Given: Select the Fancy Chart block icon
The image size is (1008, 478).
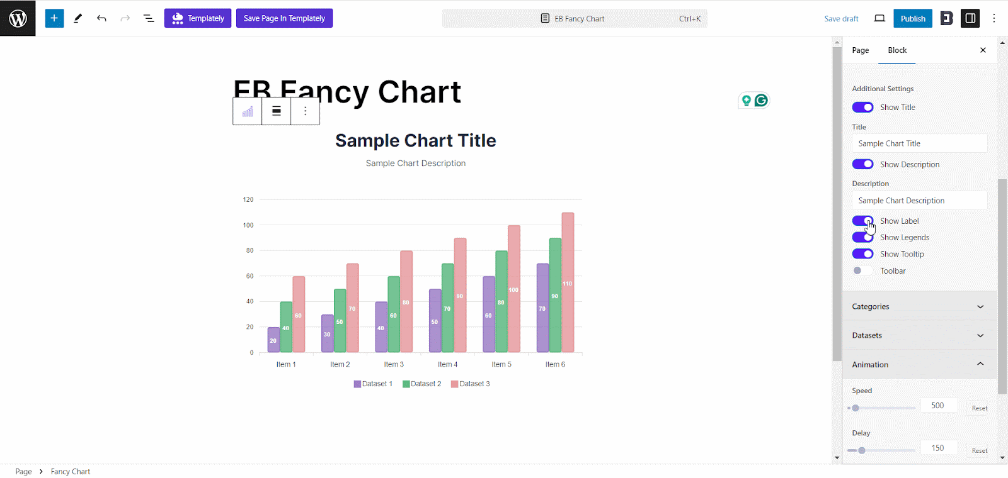Looking at the screenshot, I should [247, 111].
